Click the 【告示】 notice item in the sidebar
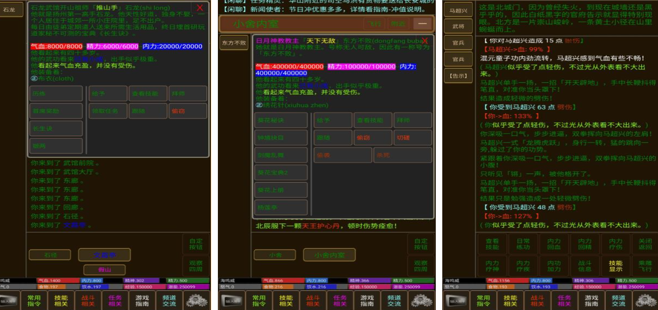This screenshot has width=658, height=310. point(458,76)
